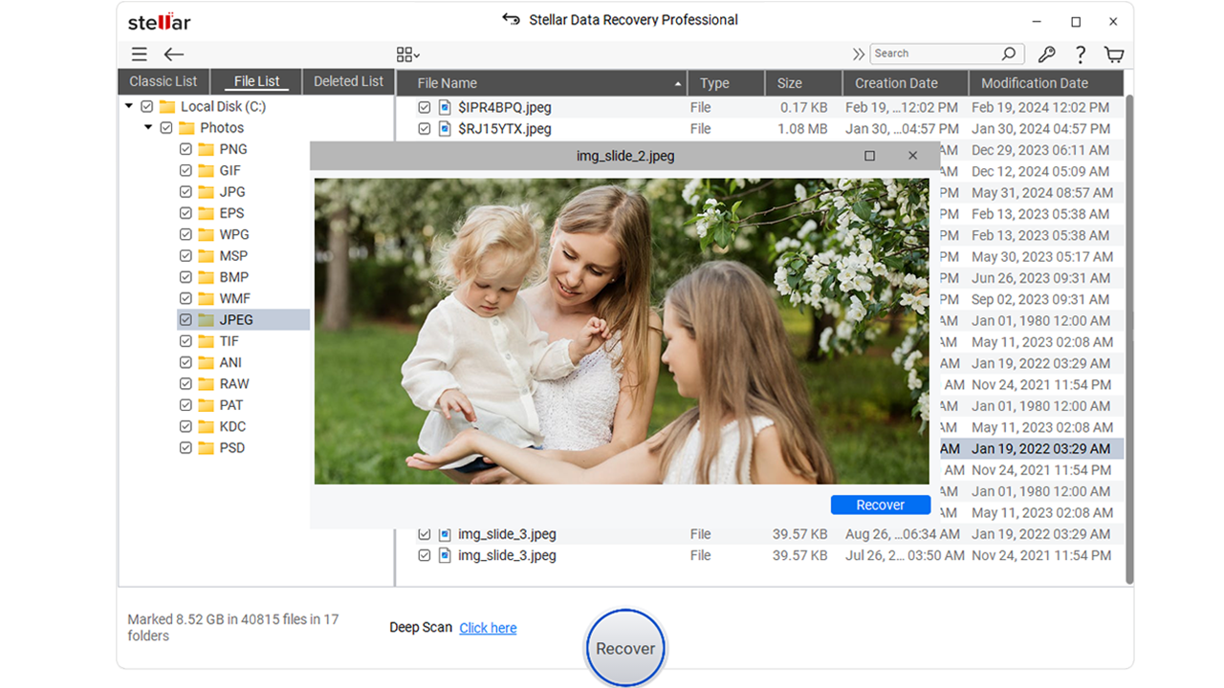Click the search magnifier icon
Image resolution: width=1224 pixels, height=688 pixels.
click(x=1009, y=54)
